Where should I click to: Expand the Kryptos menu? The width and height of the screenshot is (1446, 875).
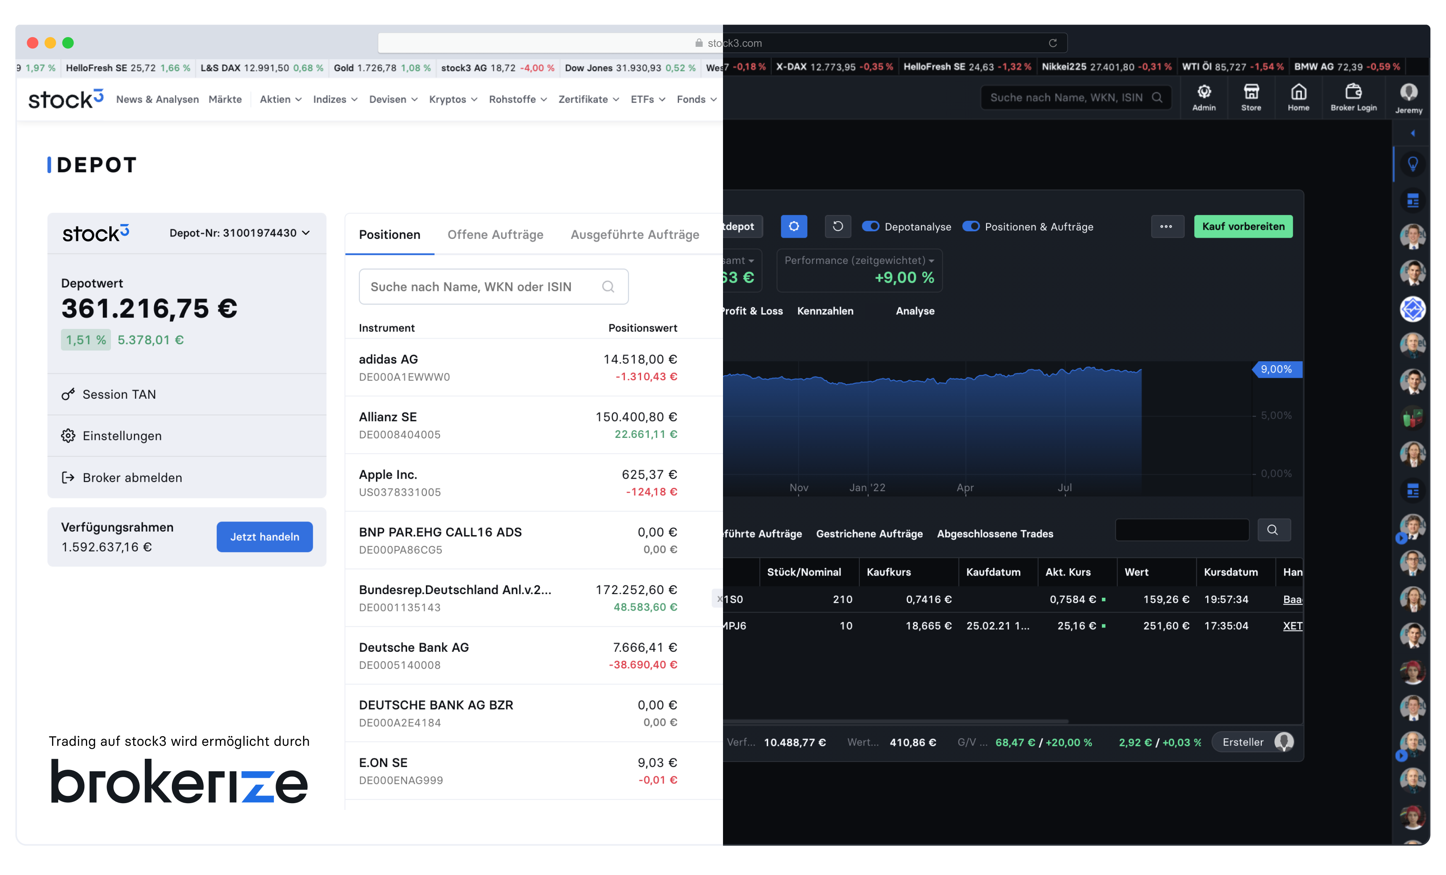pos(453,99)
